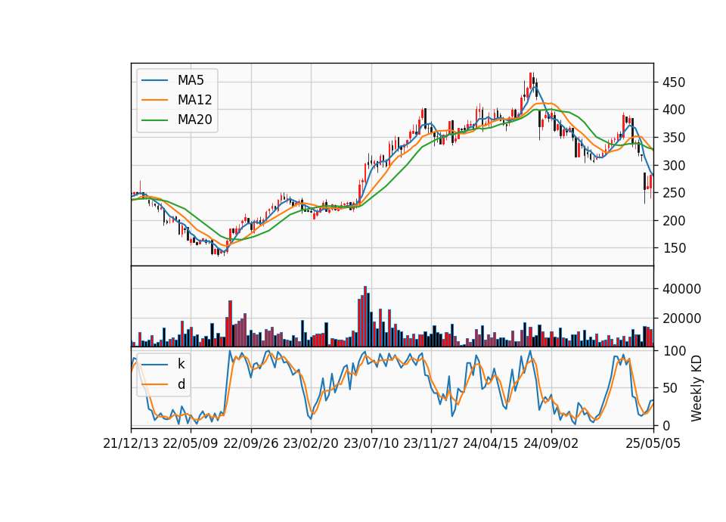Click the 23/11/27 date tick label

click(x=431, y=443)
